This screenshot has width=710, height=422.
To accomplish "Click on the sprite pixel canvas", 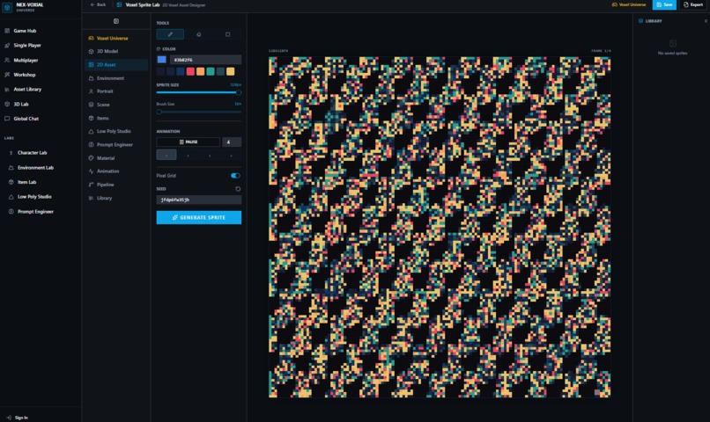I will pos(440,228).
